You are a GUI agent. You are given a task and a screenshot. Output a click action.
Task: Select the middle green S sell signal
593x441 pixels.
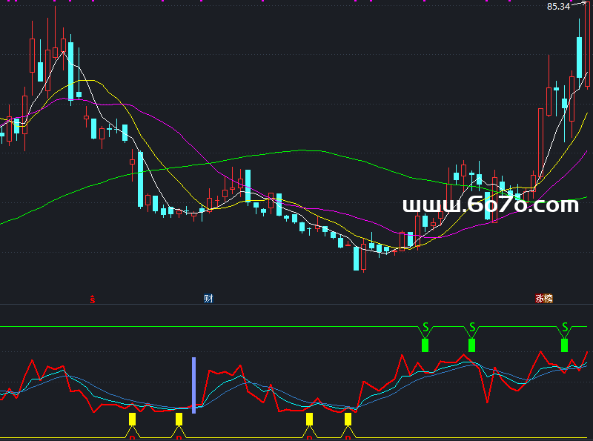[471, 344]
